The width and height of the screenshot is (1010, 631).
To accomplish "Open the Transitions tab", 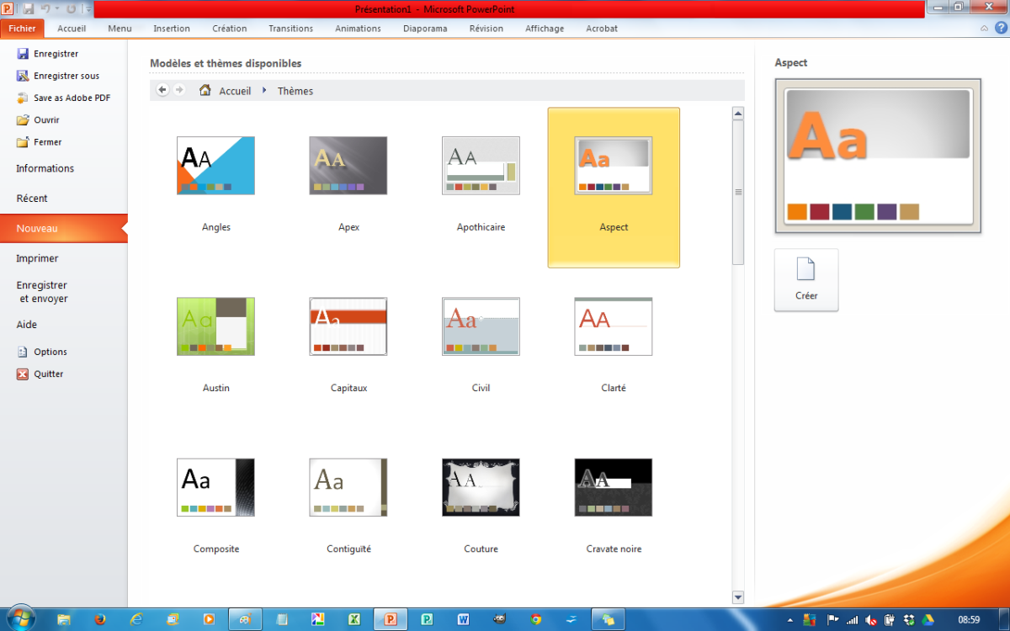I will click(x=290, y=29).
